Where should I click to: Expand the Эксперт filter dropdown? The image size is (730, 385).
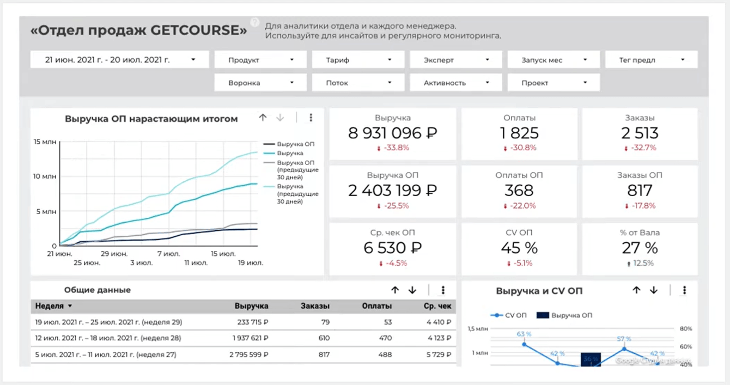coord(456,60)
